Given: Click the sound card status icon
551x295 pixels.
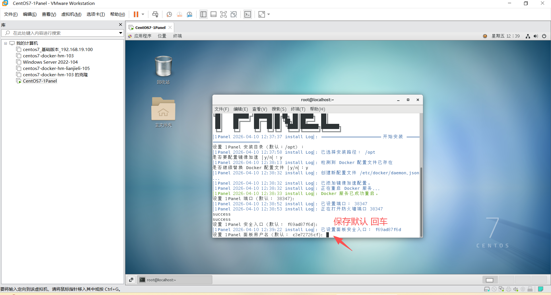Looking at the screenshot, I should (516, 289).
